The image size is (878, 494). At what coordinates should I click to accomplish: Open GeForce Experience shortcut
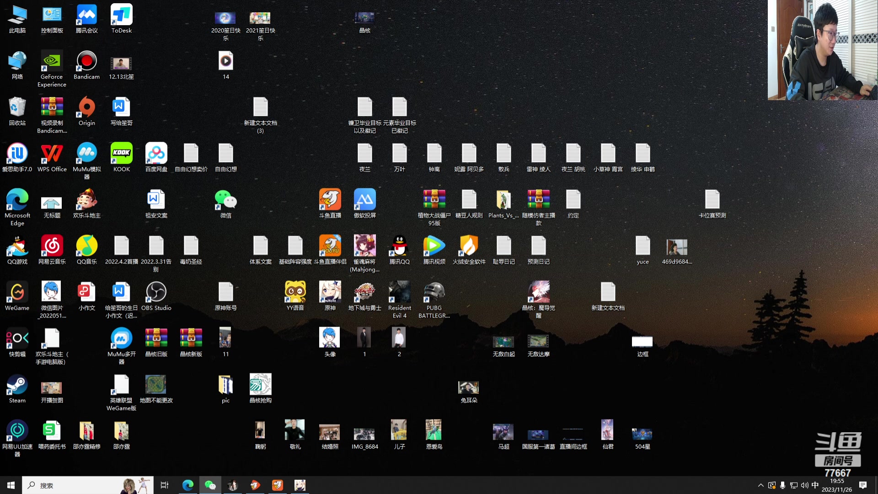[x=52, y=69]
